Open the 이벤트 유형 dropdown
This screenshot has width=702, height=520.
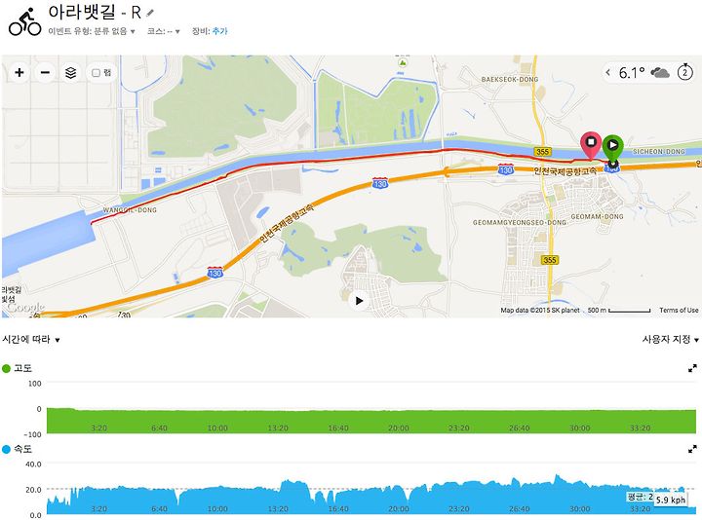click(x=92, y=31)
